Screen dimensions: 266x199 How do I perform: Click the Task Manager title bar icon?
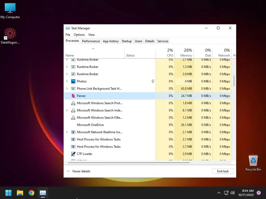(68, 28)
